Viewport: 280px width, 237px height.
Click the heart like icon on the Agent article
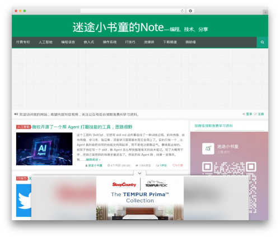click(x=174, y=165)
